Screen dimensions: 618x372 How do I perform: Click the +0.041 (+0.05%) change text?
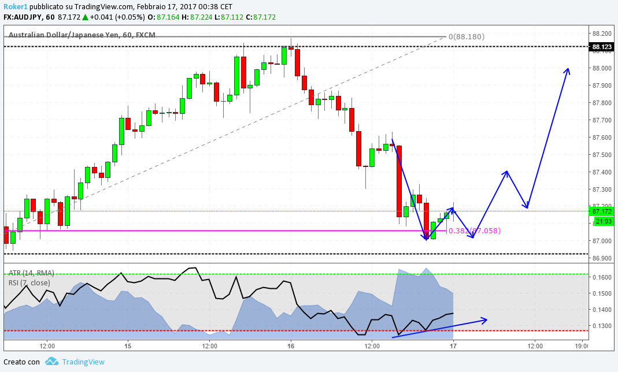(x=117, y=17)
